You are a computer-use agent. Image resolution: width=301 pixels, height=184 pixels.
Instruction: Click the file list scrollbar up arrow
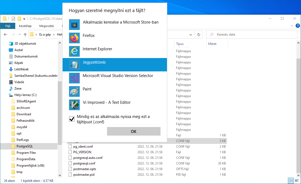[298, 43]
